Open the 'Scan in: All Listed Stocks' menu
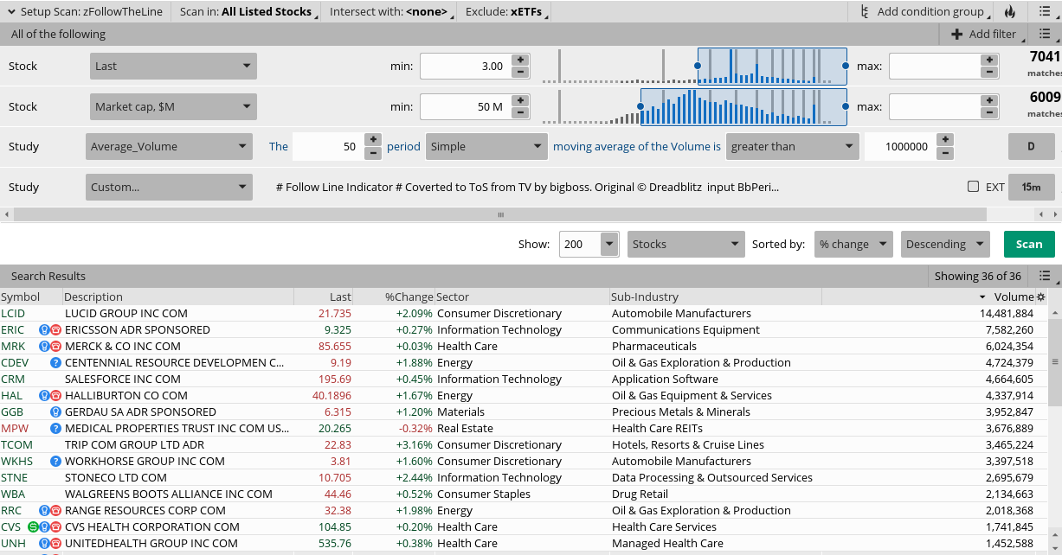Screen dimensions: 1062x555 (246, 11)
